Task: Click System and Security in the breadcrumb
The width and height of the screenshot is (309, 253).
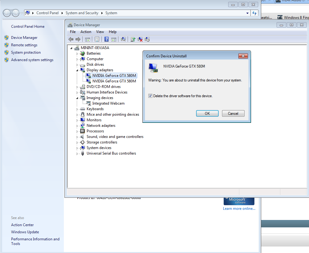Action: 82,13
